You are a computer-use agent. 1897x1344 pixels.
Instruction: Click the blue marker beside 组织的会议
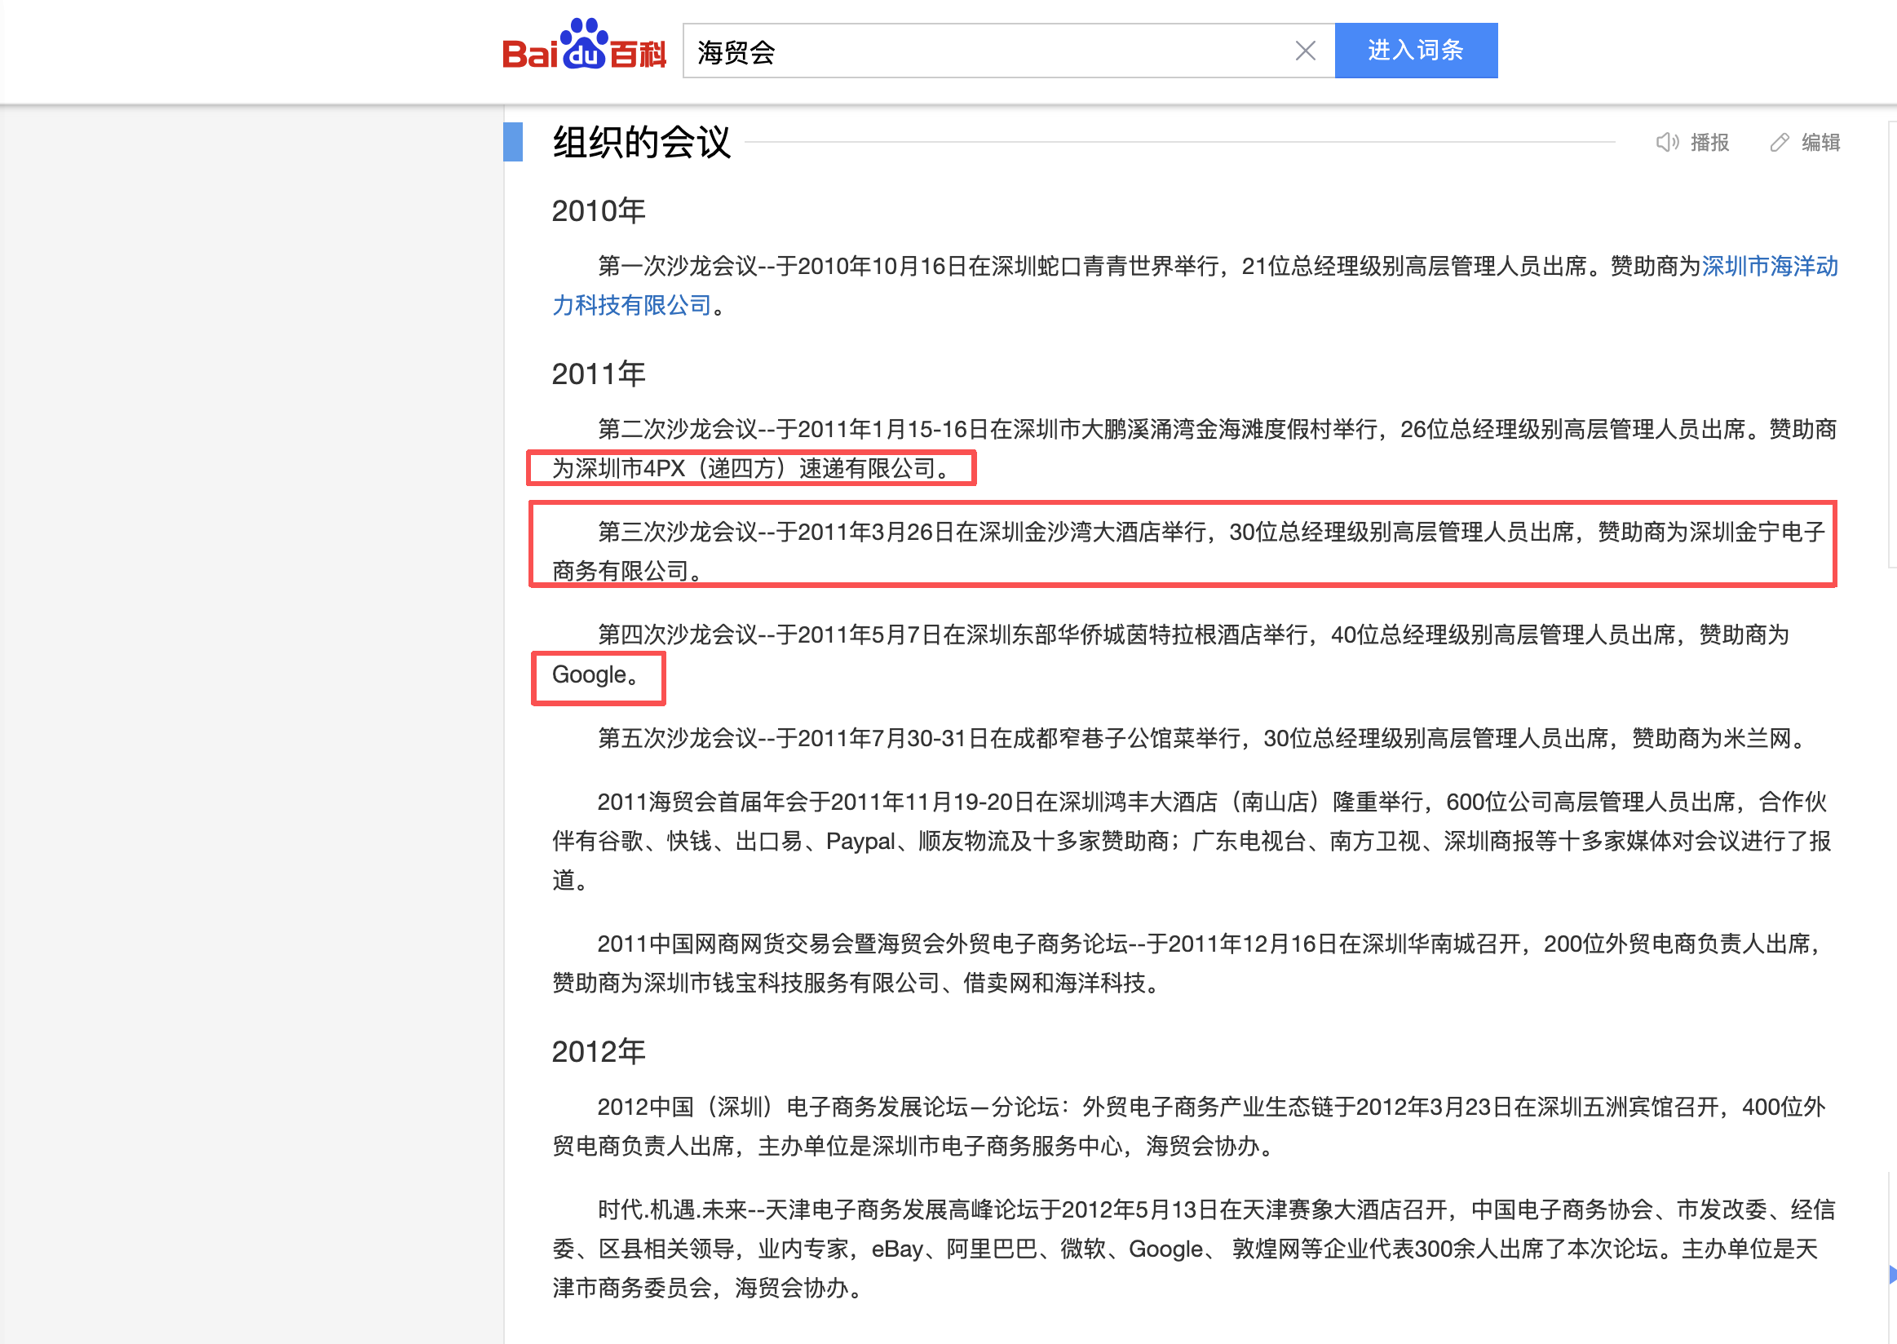[x=513, y=142]
